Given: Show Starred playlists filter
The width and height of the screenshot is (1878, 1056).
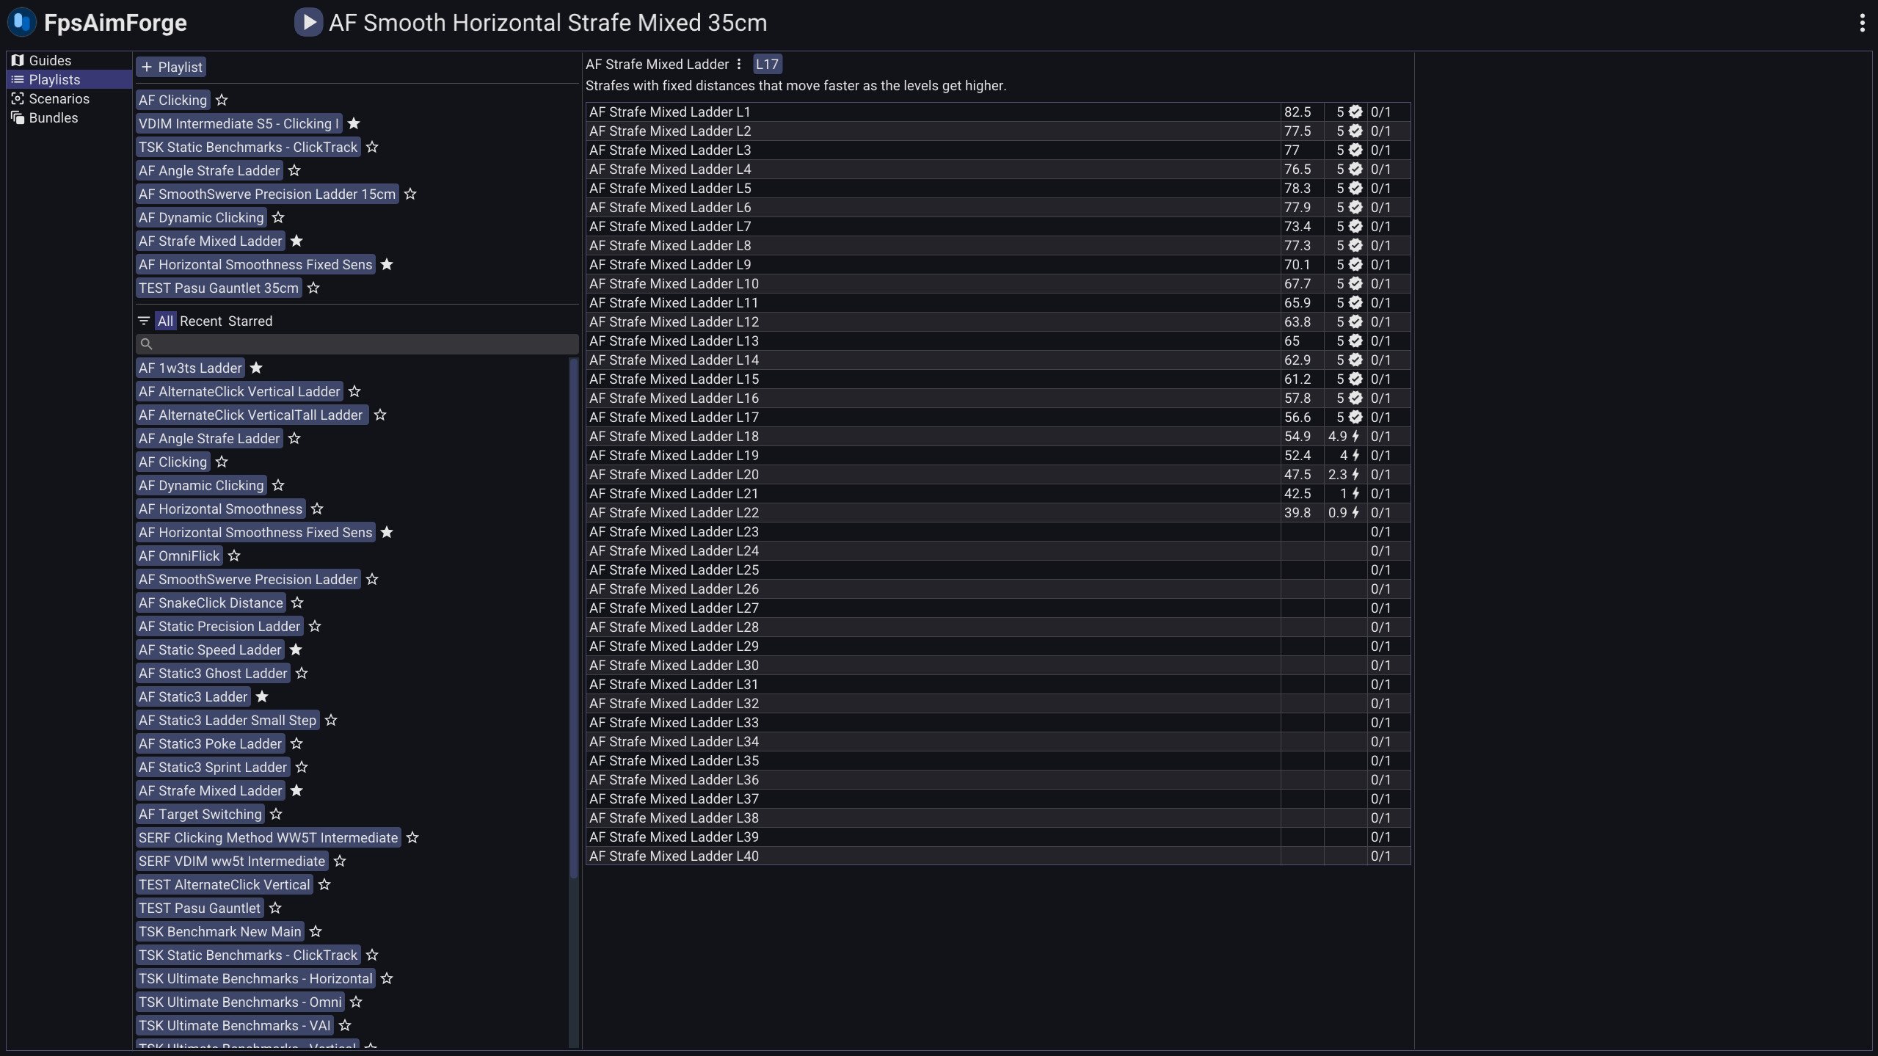Looking at the screenshot, I should pos(250,321).
